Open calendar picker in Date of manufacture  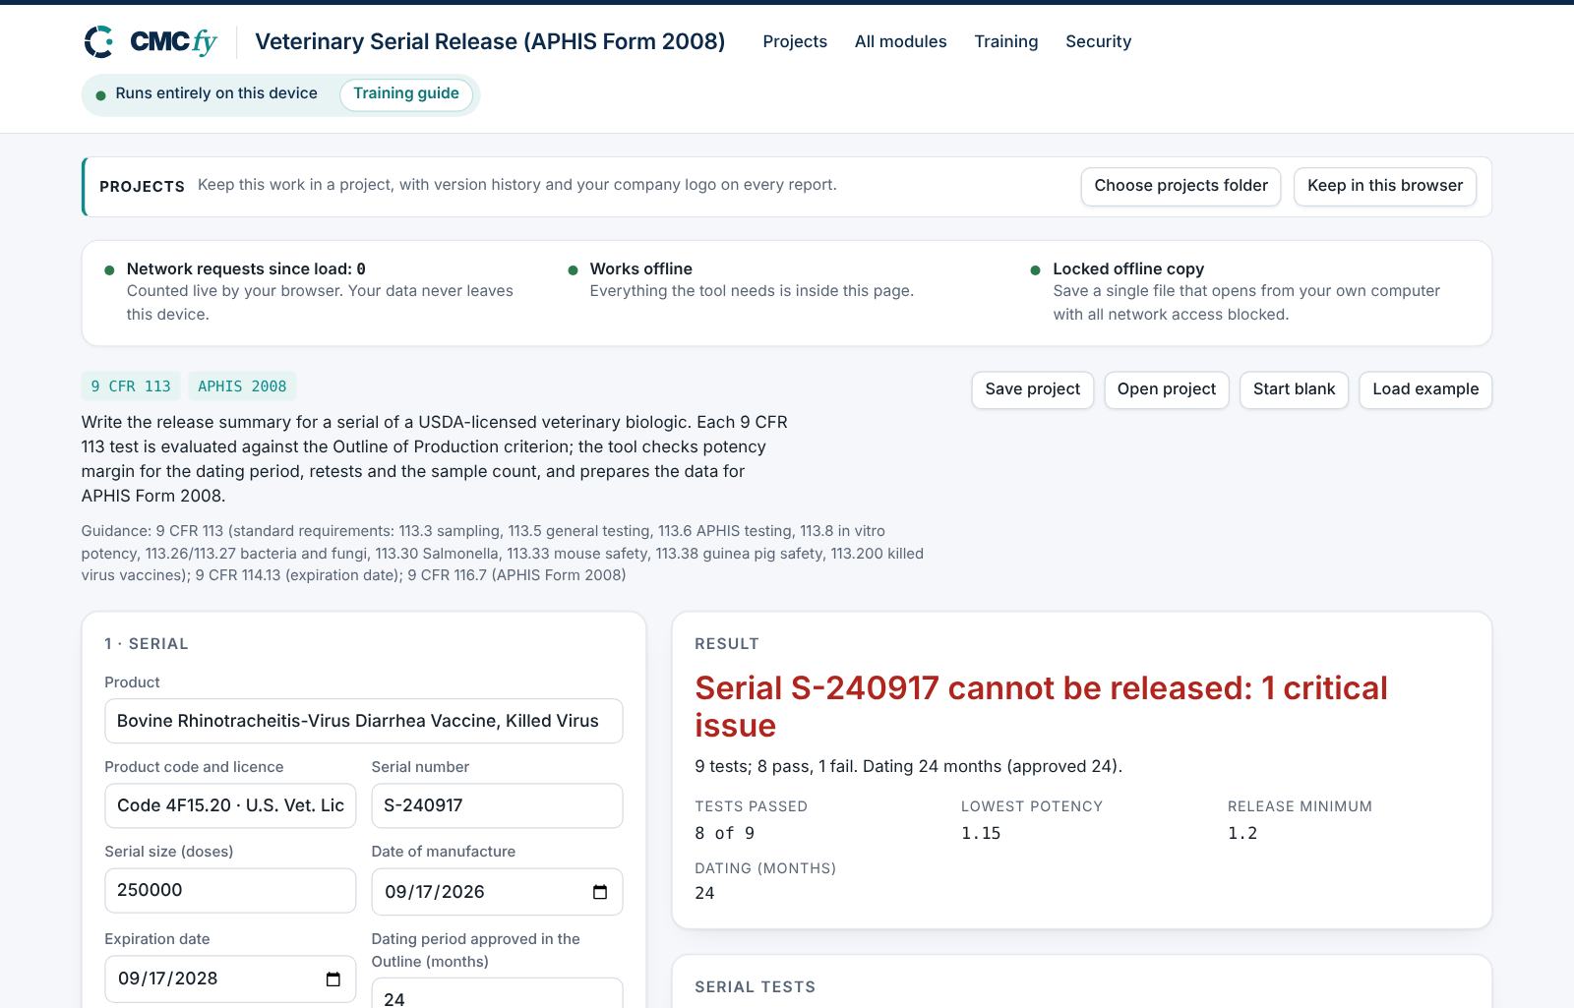[600, 892]
